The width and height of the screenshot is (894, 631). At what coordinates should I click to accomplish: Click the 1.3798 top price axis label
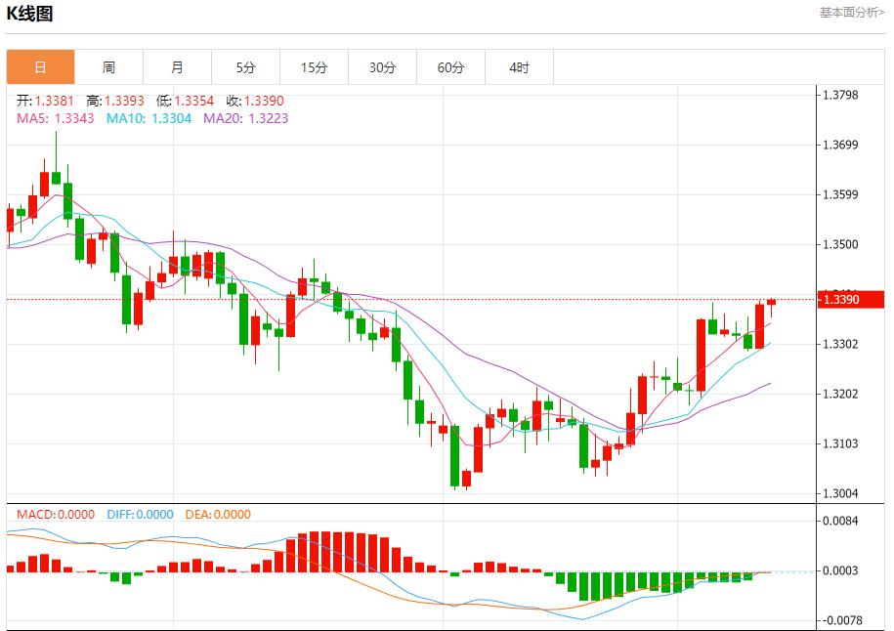pyautogui.click(x=840, y=95)
